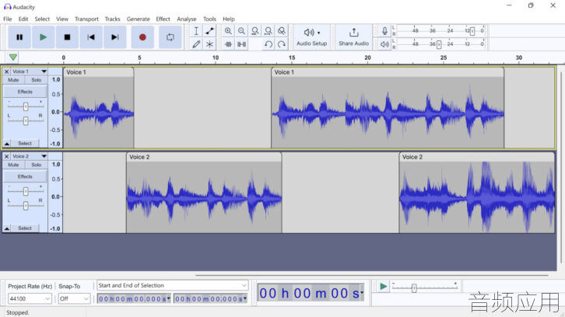Open the Analyse menu
The image size is (565, 317).
187,19
